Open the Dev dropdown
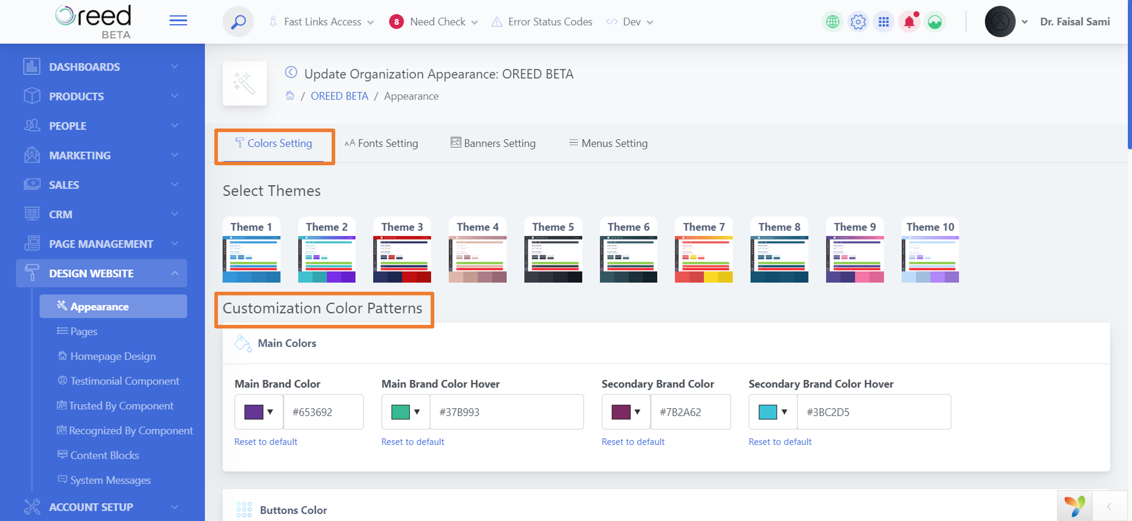Viewport: 1132px width, 521px height. click(630, 22)
